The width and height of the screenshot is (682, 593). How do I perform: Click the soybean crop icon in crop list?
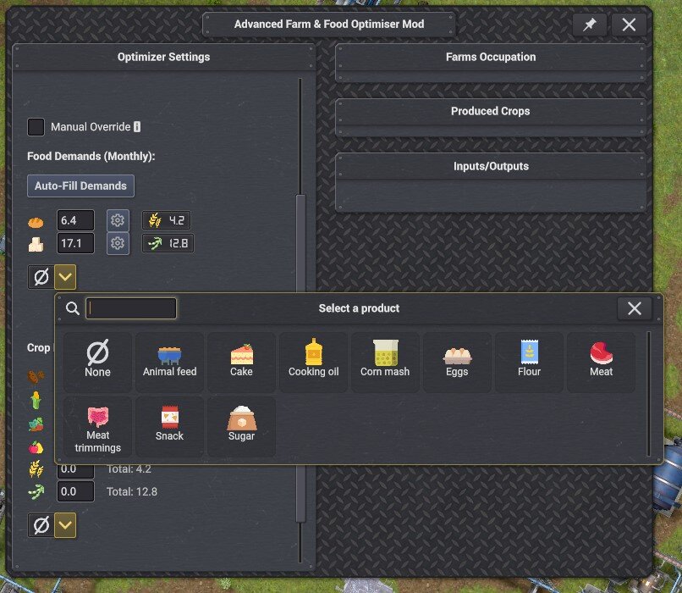[x=36, y=492]
